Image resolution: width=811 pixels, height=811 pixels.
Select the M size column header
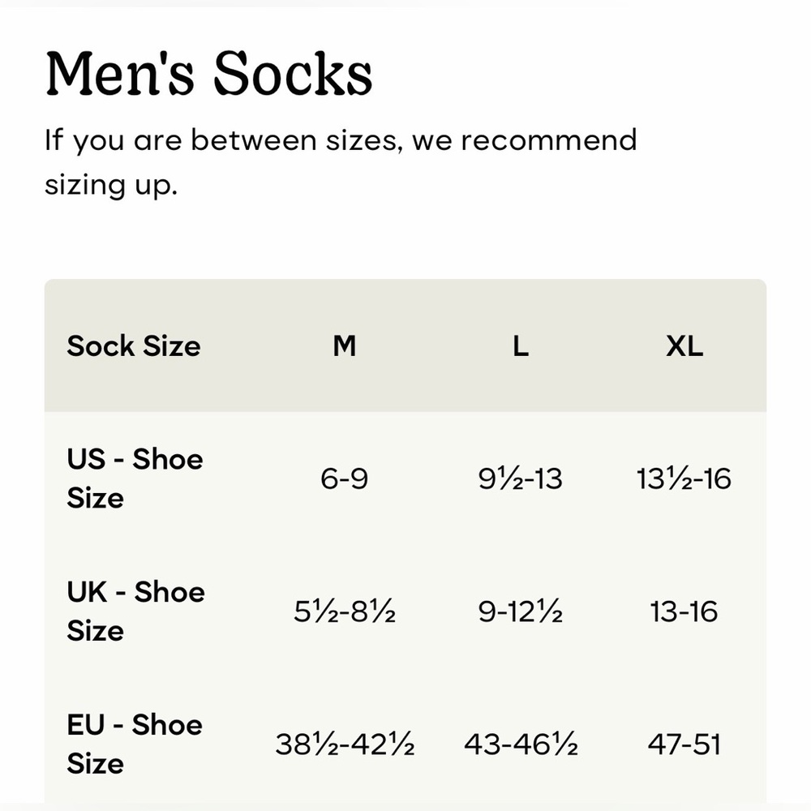coord(344,346)
